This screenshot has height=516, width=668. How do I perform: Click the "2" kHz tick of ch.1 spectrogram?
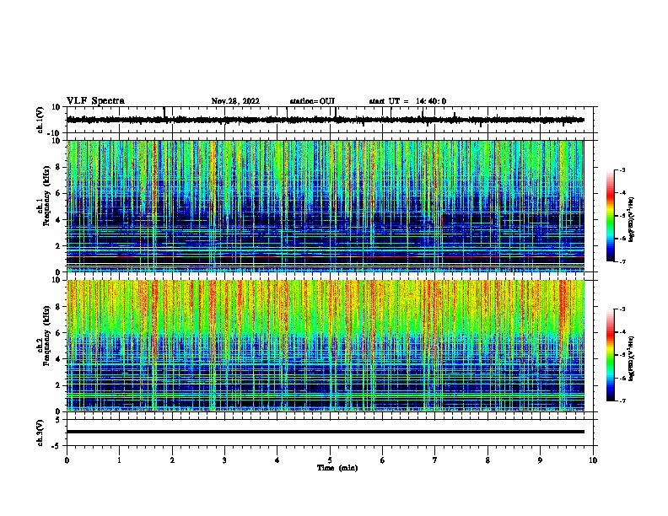pos(59,246)
